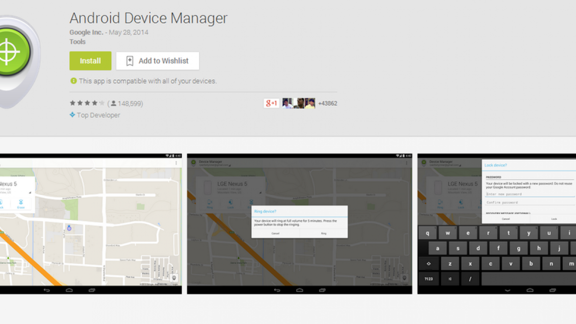Open the Google Inc. developer link
The width and height of the screenshot is (576, 324).
[x=86, y=32]
